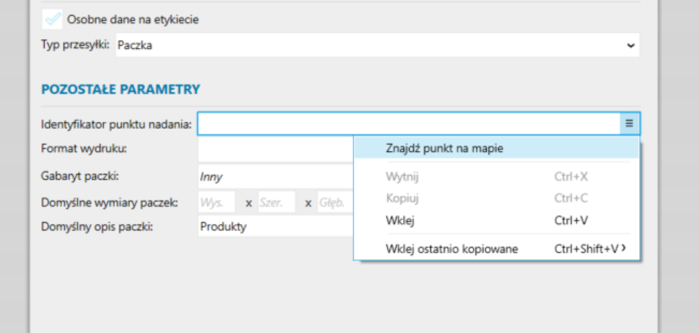Focus the Domyślny opis paczki field
Image resolution: width=699 pixels, height=333 pixels.
275,227
